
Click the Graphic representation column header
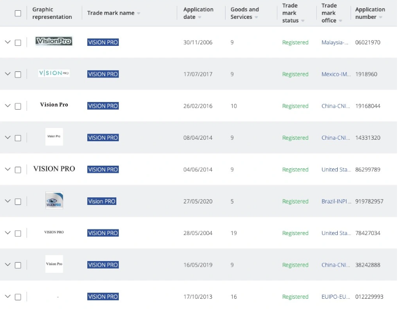pos(52,13)
